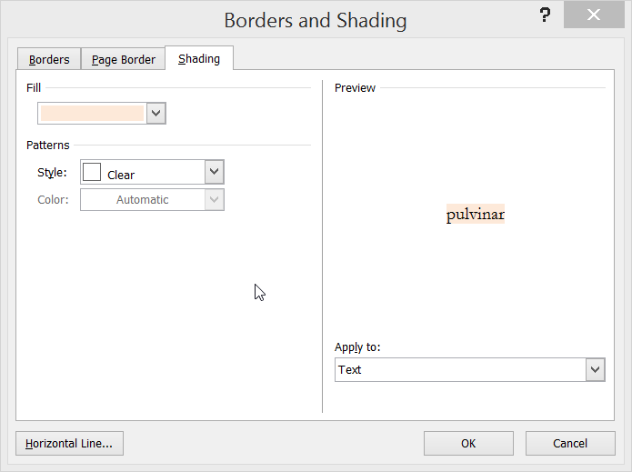
Task: Confirm shading with the OK button
Action: coord(468,444)
